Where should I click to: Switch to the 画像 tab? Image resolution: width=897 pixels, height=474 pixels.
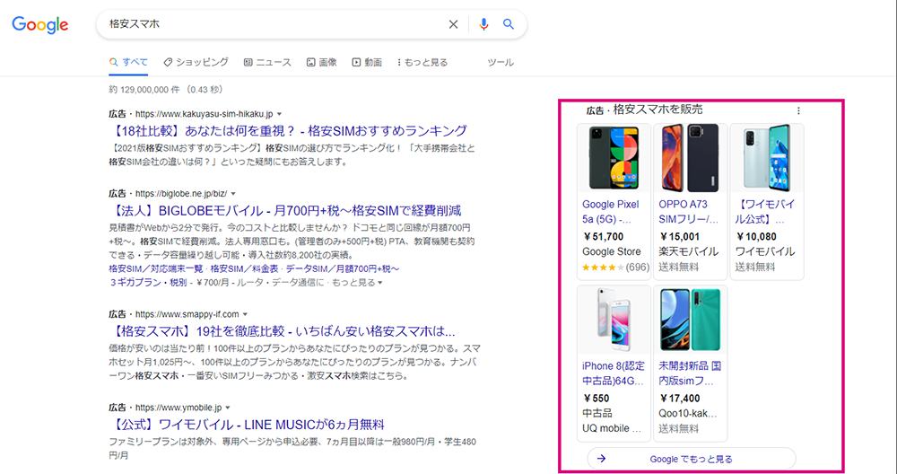pos(321,63)
